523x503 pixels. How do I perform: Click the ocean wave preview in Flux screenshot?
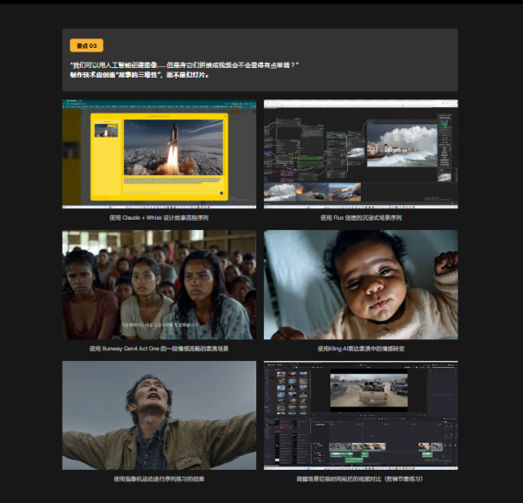point(402,145)
